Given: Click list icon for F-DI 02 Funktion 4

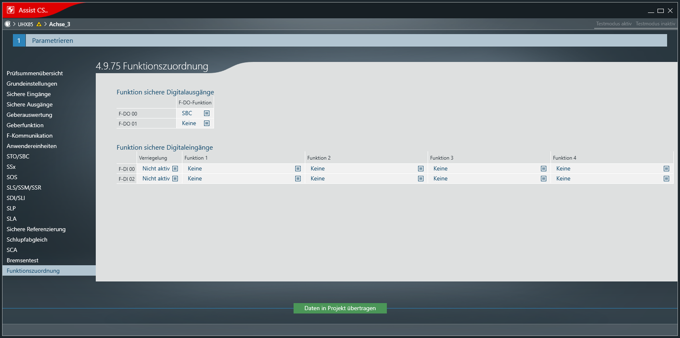Looking at the screenshot, I should [x=666, y=178].
